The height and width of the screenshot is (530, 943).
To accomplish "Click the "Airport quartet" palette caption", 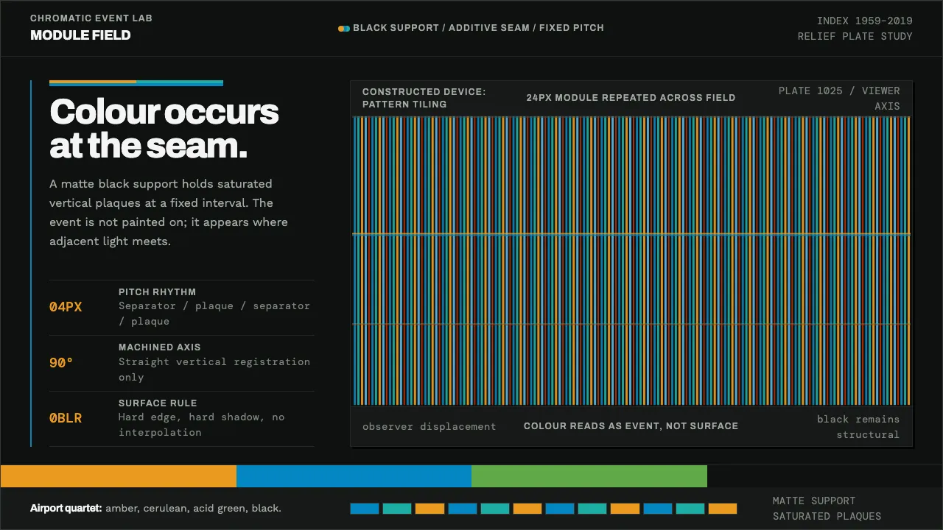I will (155, 508).
